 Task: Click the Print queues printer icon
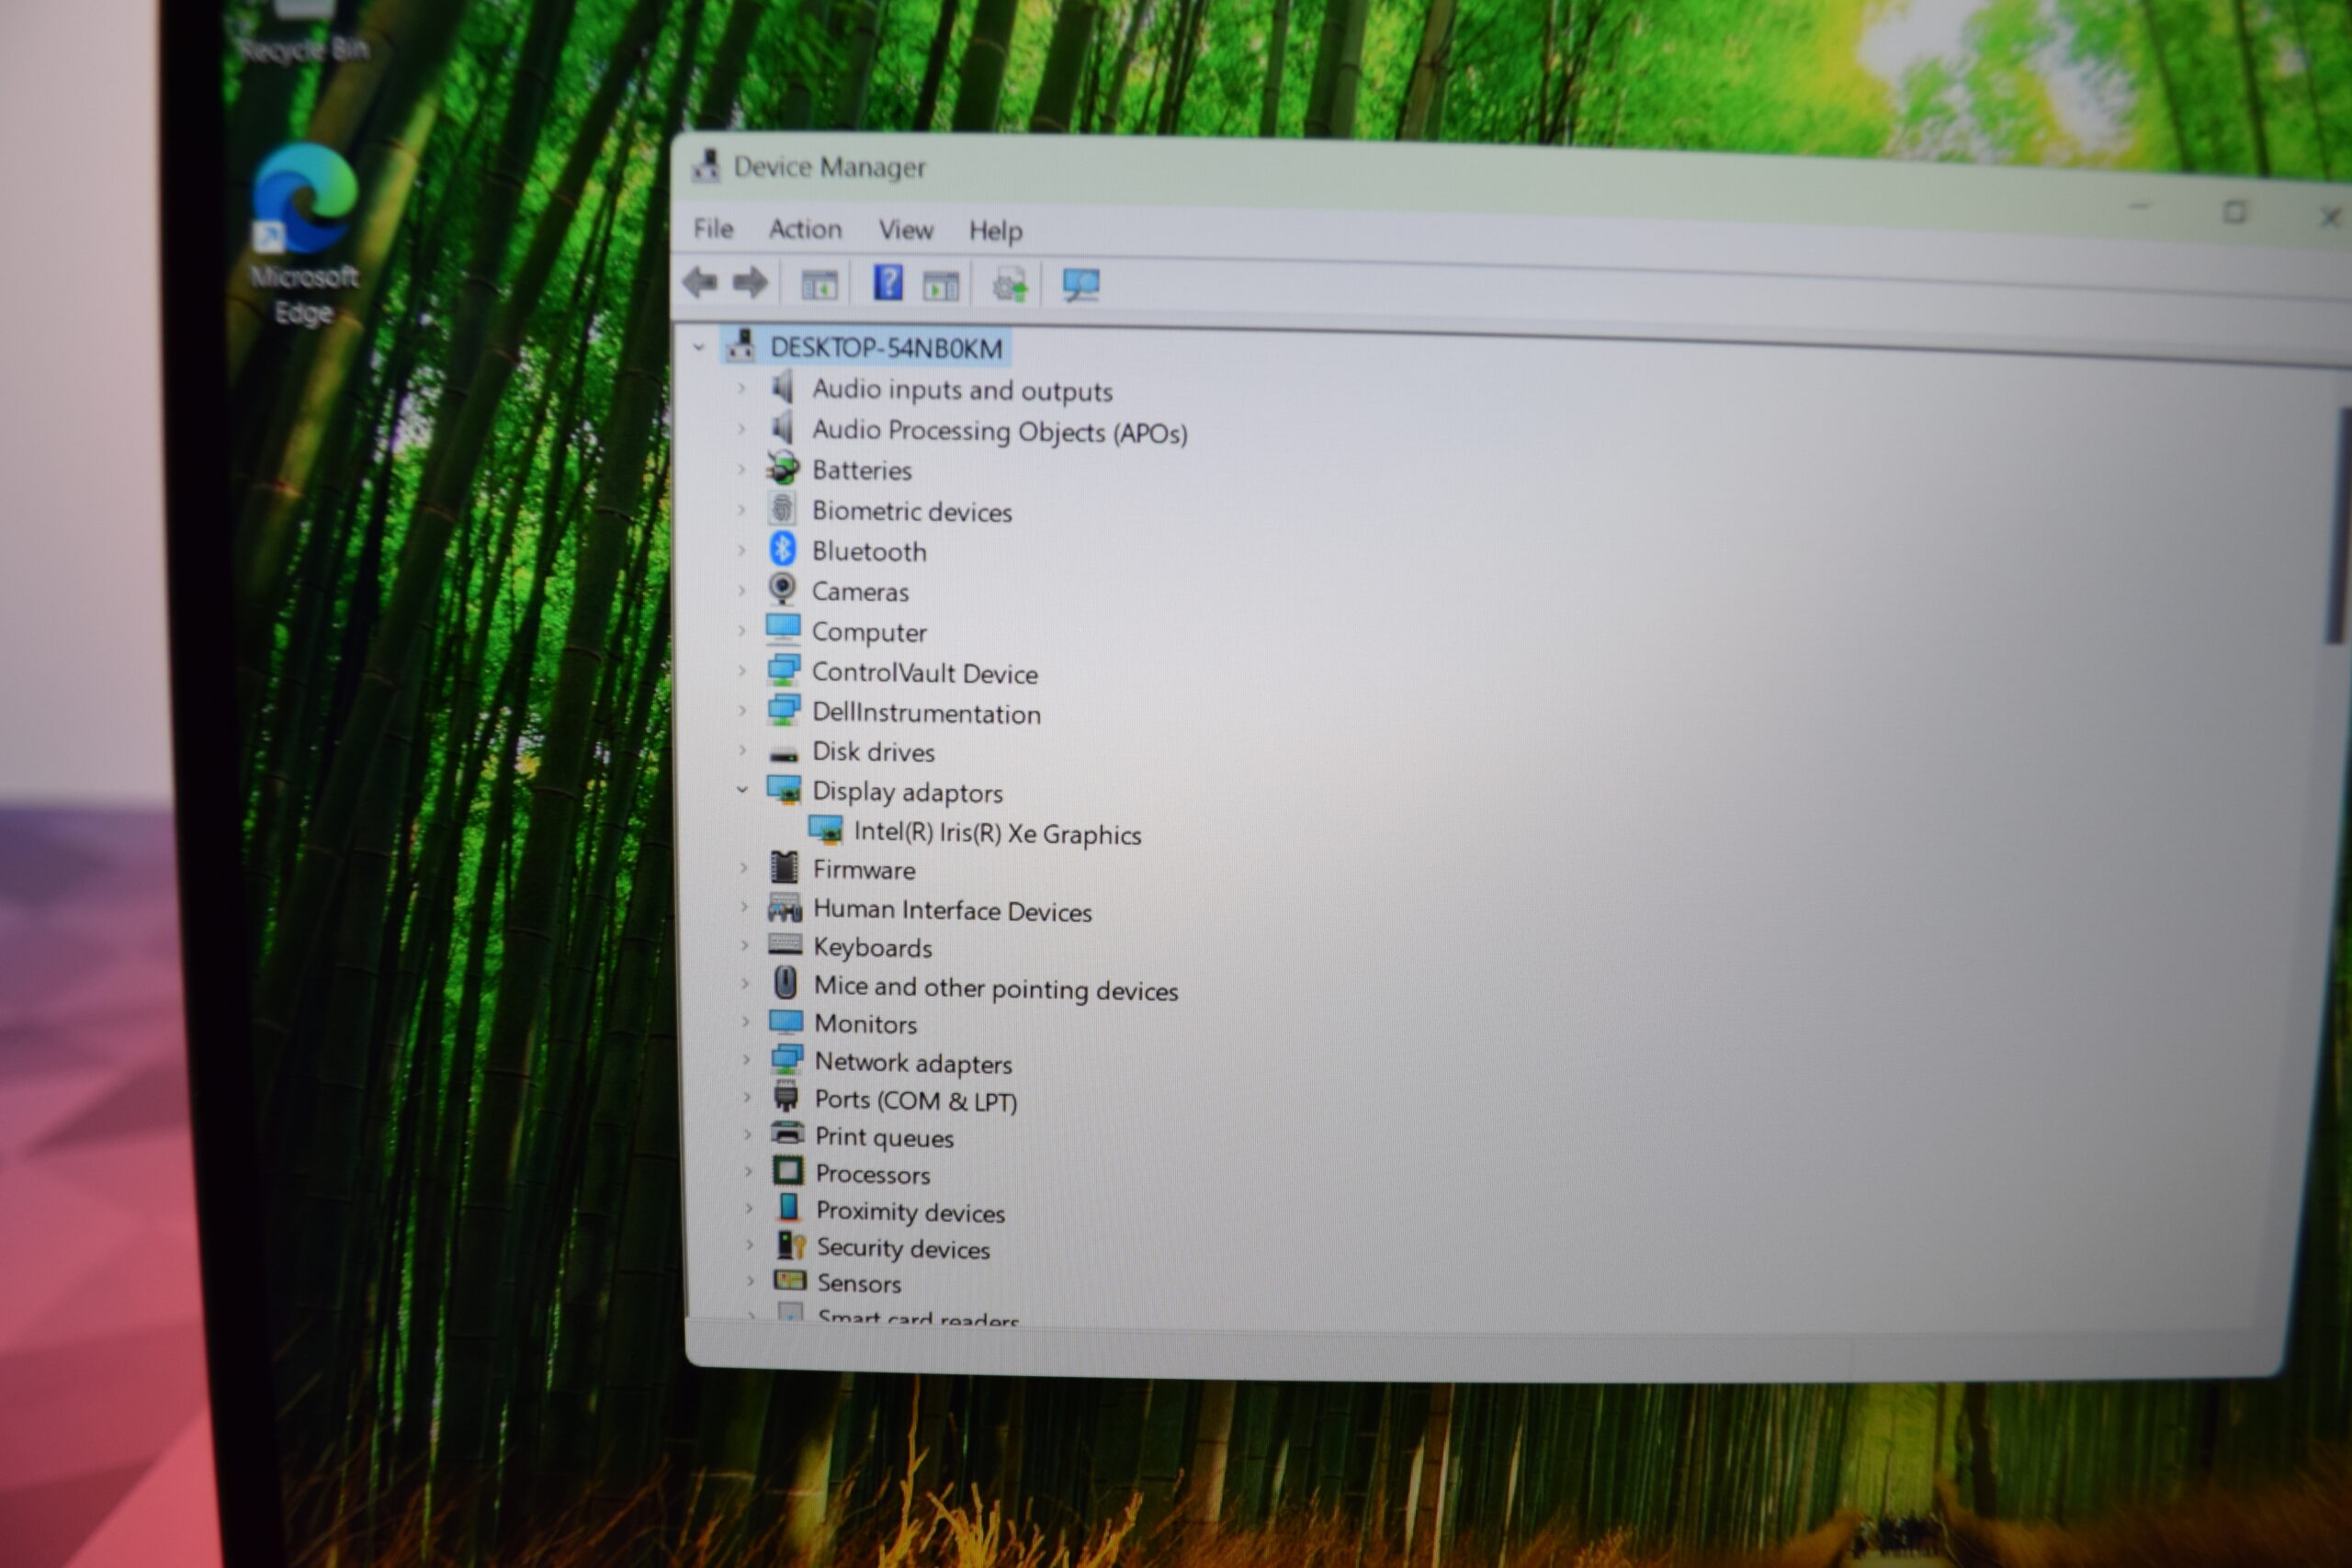click(x=788, y=1134)
